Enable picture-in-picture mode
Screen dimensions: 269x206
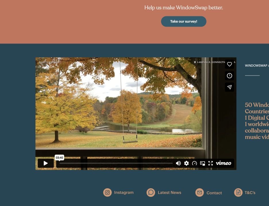point(203,163)
